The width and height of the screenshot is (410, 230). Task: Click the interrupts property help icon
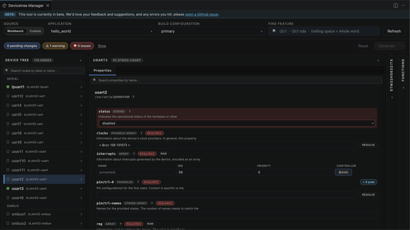click(x=134, y=154)
